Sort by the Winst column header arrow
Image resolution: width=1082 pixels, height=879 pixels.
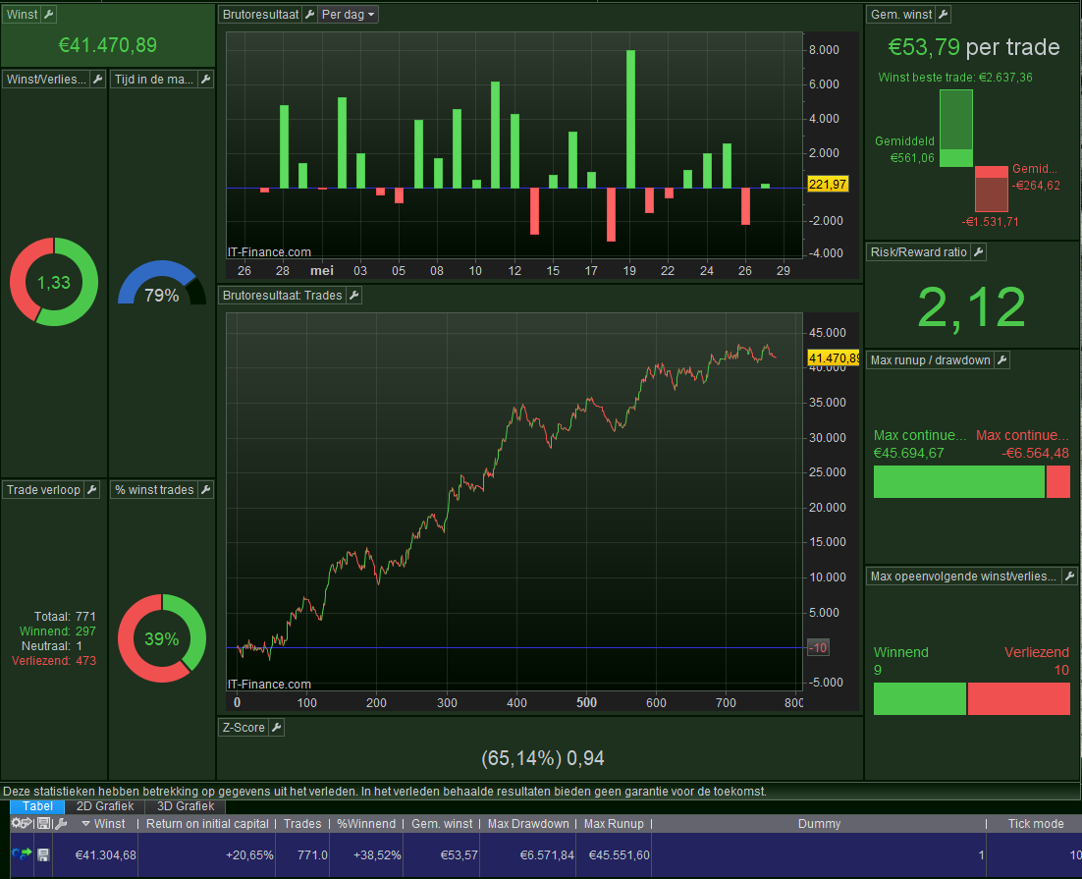(86, 824)
